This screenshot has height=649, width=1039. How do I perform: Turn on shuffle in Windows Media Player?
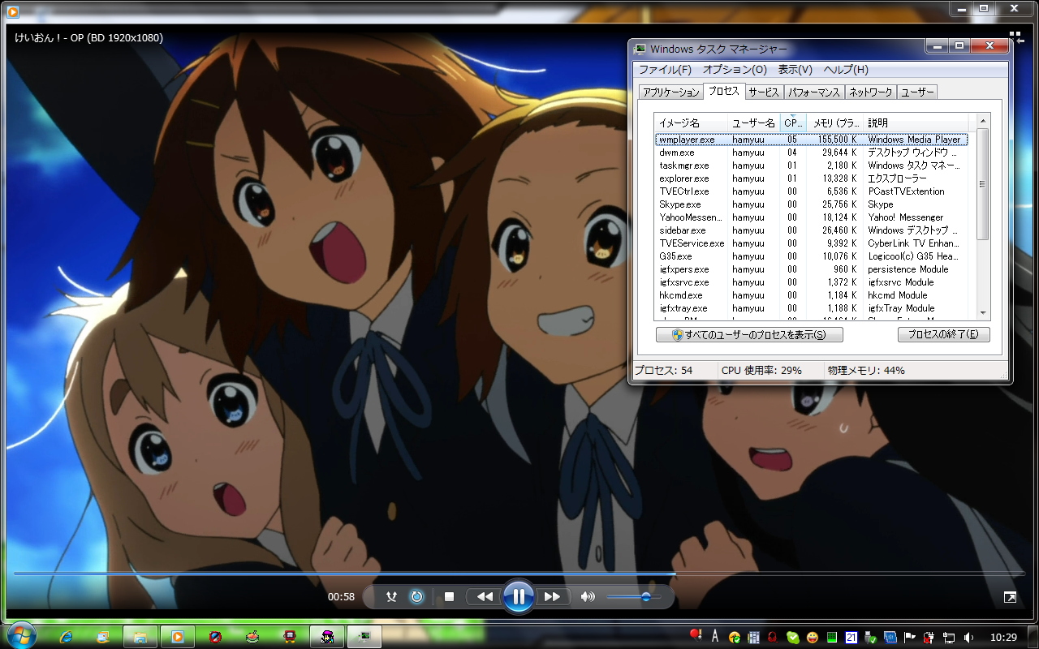[391, 597]
